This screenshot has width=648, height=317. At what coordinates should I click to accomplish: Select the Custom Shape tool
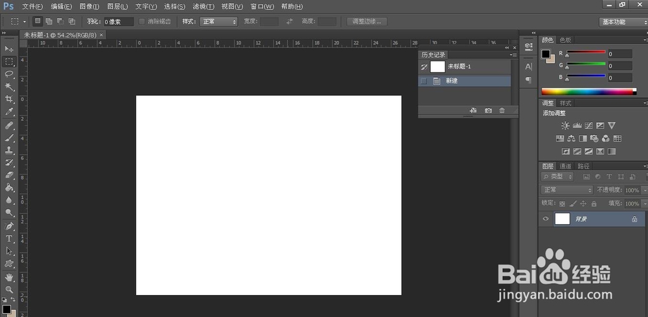point(8,263)
